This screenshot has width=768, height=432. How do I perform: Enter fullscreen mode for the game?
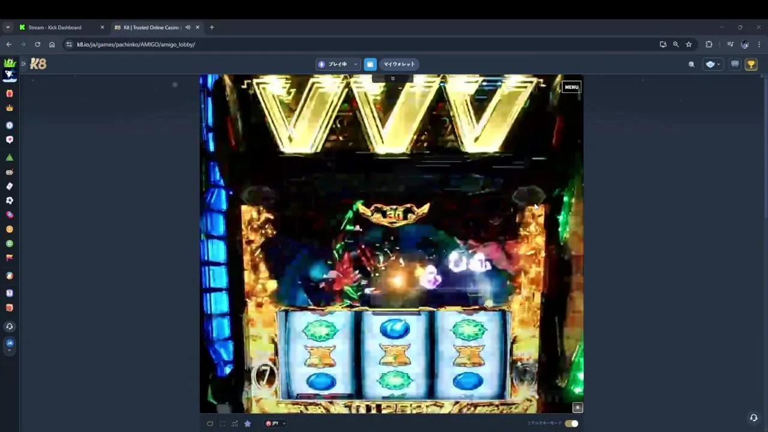click(x=223, y=424)
